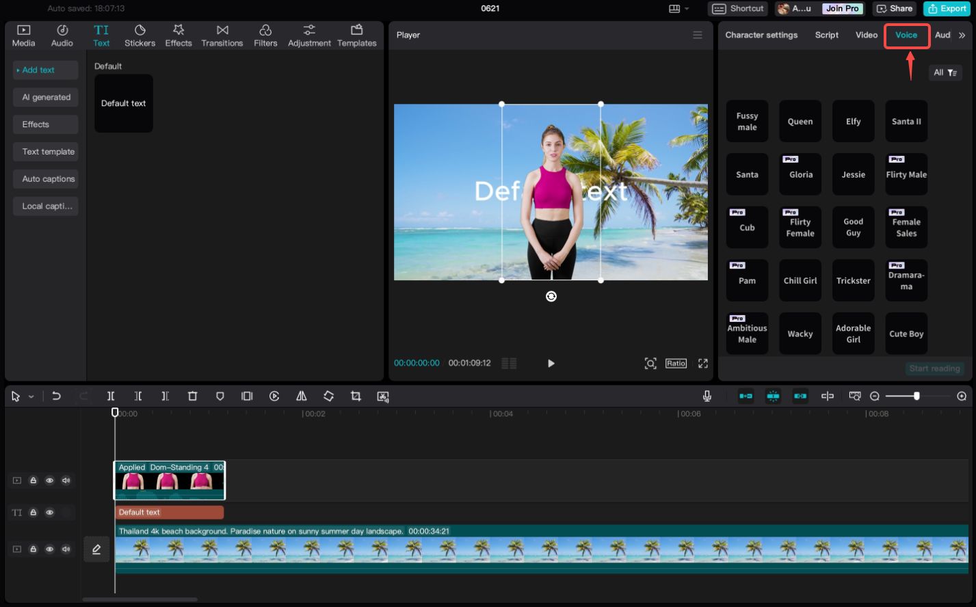The width and height of the screenshot is (976, 607).
Task: Hide the Default text track with eye icon
Action: point(50,513)
